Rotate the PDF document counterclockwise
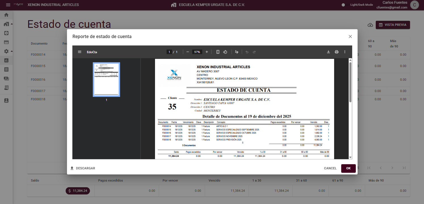424x204 pixels. pyautogui.click(x=225, y=52)
